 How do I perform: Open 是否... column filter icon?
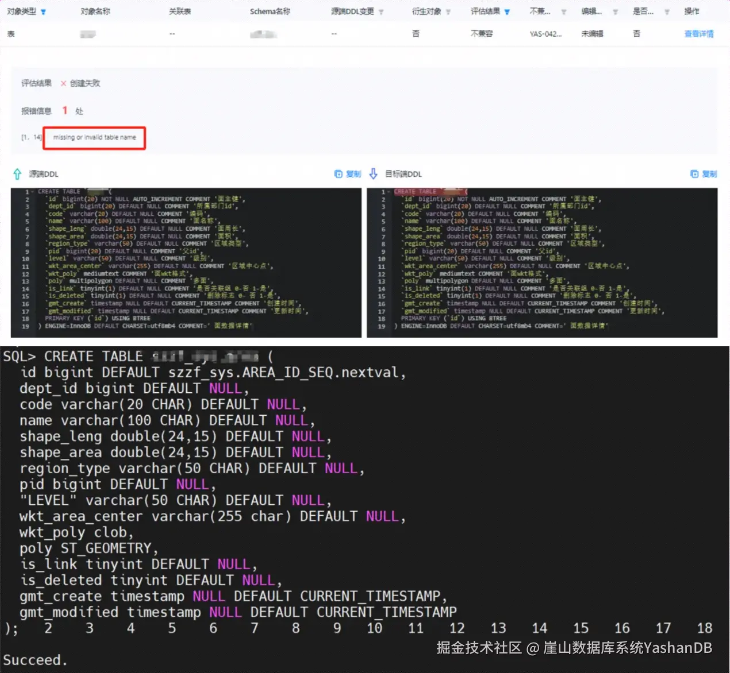[667, 12]
